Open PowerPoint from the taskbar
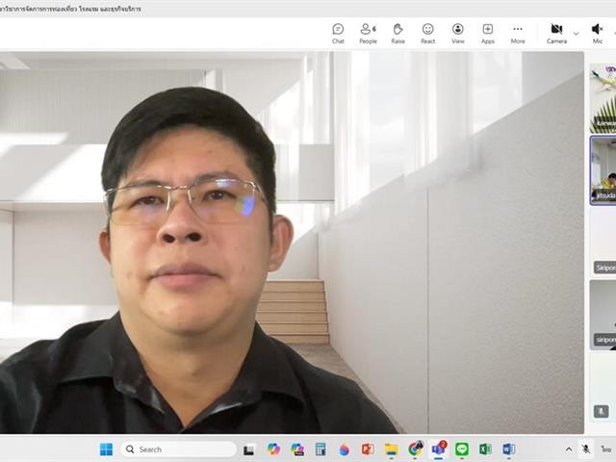This screenshot has width=616, height=462. [x=368, y=449]
